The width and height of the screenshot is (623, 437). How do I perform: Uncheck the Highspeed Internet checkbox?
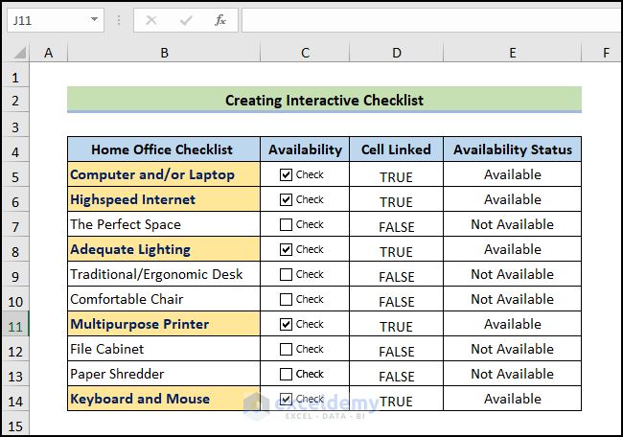tap(286, 200)
